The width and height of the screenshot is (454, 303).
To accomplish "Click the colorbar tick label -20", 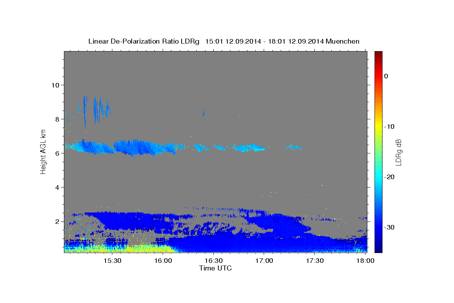I will tap(389, 177).
